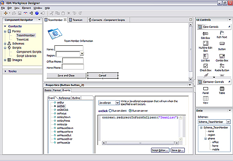
Task: Switch to the Format properties tab
Action: (x=57, y=90)
